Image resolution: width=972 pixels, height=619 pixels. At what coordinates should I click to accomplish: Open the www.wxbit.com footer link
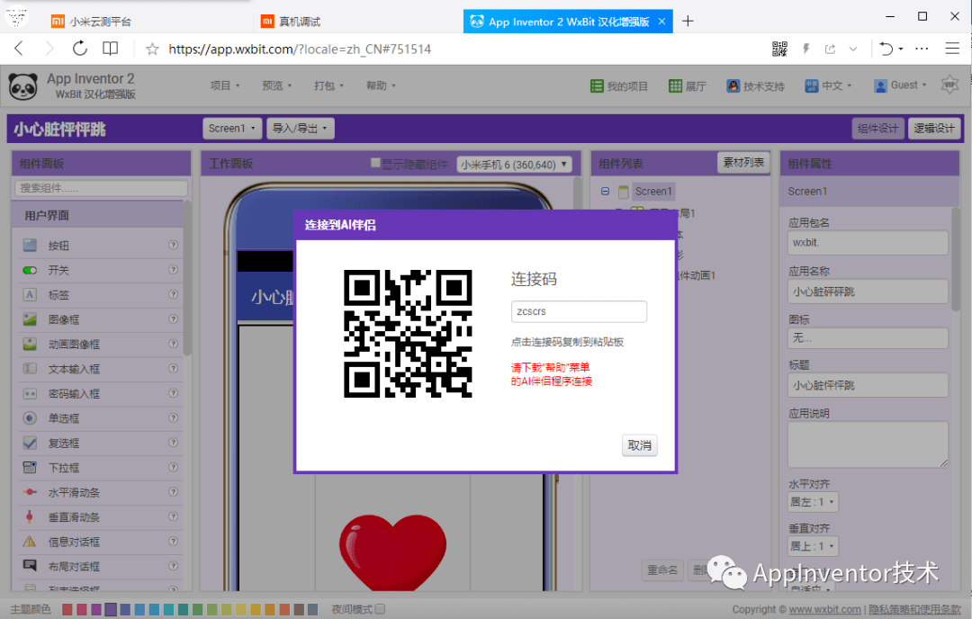point(825,610)
